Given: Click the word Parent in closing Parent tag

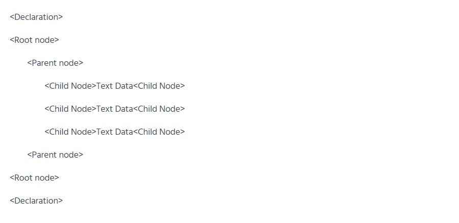Looking at the screenshot, I should tap(44, 155).
